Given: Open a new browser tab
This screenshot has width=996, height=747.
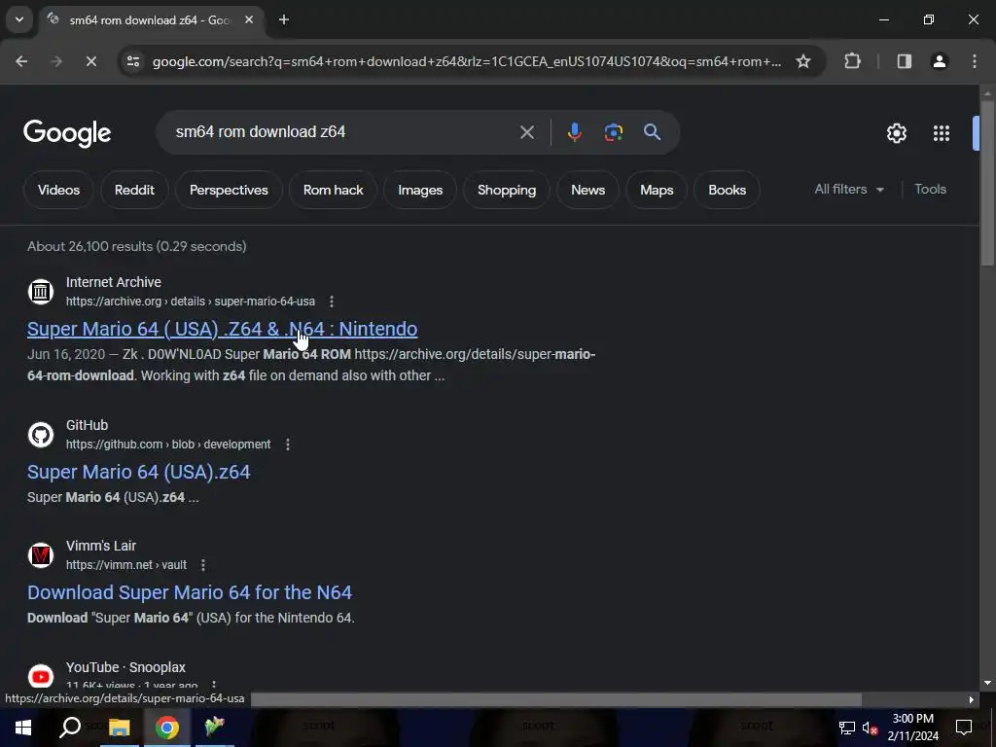Looking at the screenshot, I should coord(284,19).
